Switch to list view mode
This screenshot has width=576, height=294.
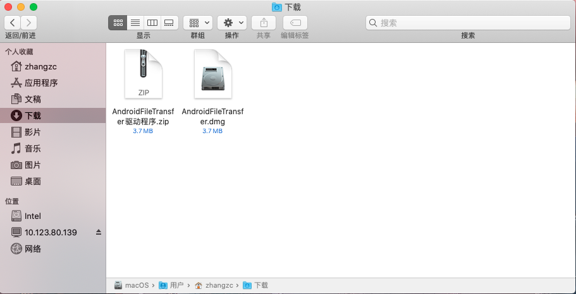pyautogui.click(x=135, y=23)
